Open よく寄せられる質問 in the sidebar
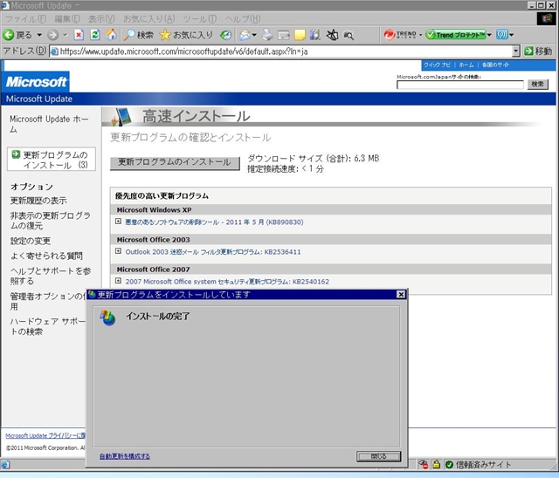559x478 pixels. (46, 256)
